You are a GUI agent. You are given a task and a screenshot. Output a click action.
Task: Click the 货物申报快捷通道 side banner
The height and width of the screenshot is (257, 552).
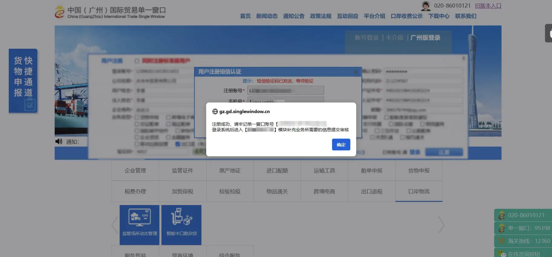[x=23, y=81]
